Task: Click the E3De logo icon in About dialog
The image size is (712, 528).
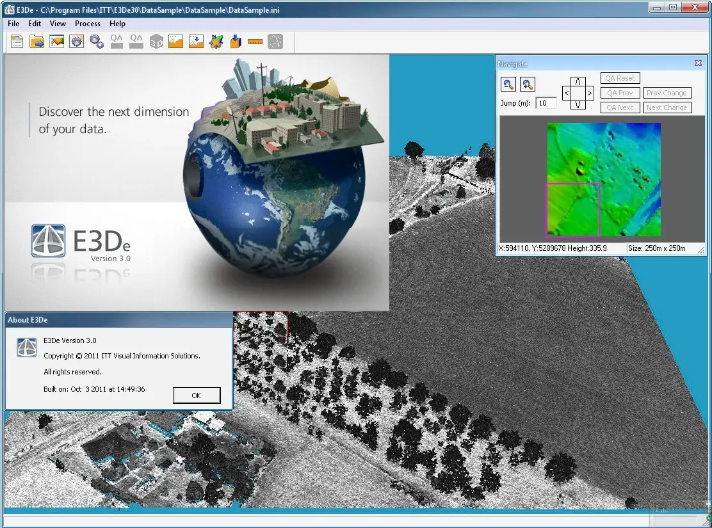Action: (x=27, y=348)
